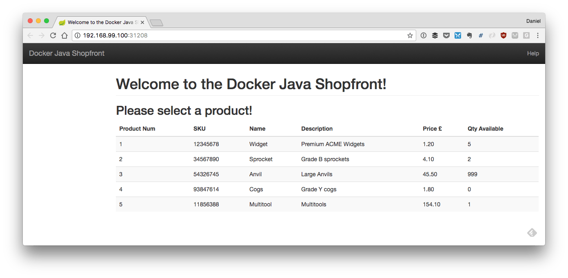Image resolution: width=568 pixels, height=278 pixels.
Task: Click the Docker Java Shopfront brand link
Action: pyautogui.click(x=67, y=53)
